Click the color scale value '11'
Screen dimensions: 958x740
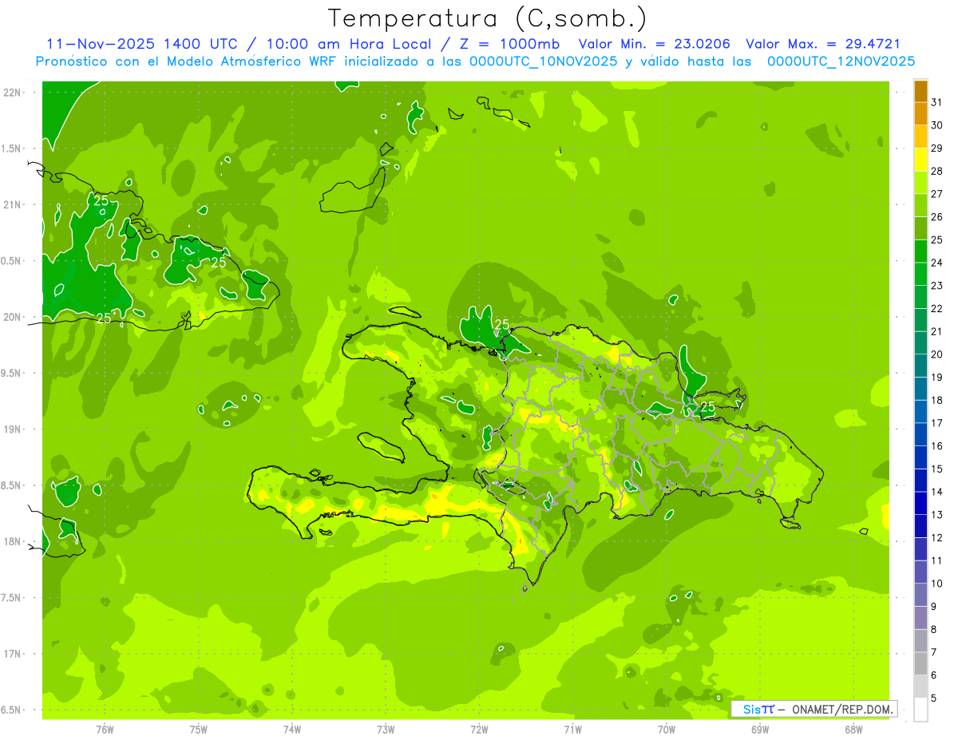[937, 561]
